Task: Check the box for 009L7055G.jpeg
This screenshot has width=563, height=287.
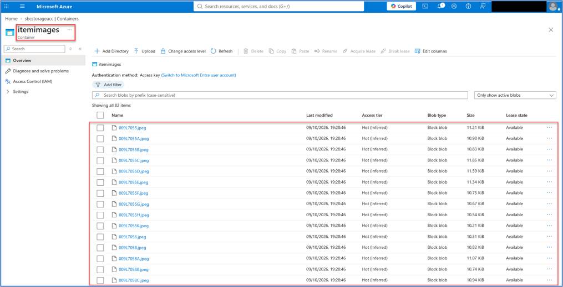Action: [100, 204]
